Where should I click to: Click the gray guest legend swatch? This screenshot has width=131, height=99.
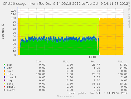click(x=4, y=90)
